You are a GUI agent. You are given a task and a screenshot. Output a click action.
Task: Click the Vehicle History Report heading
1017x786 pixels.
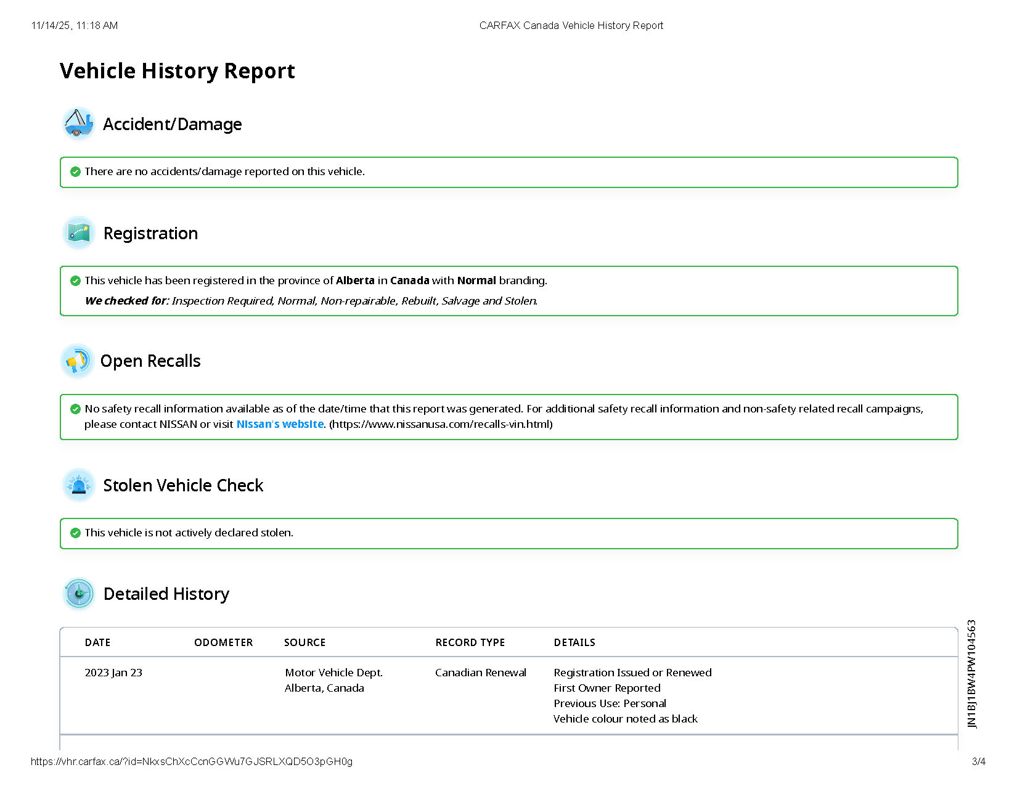(177, 71)
